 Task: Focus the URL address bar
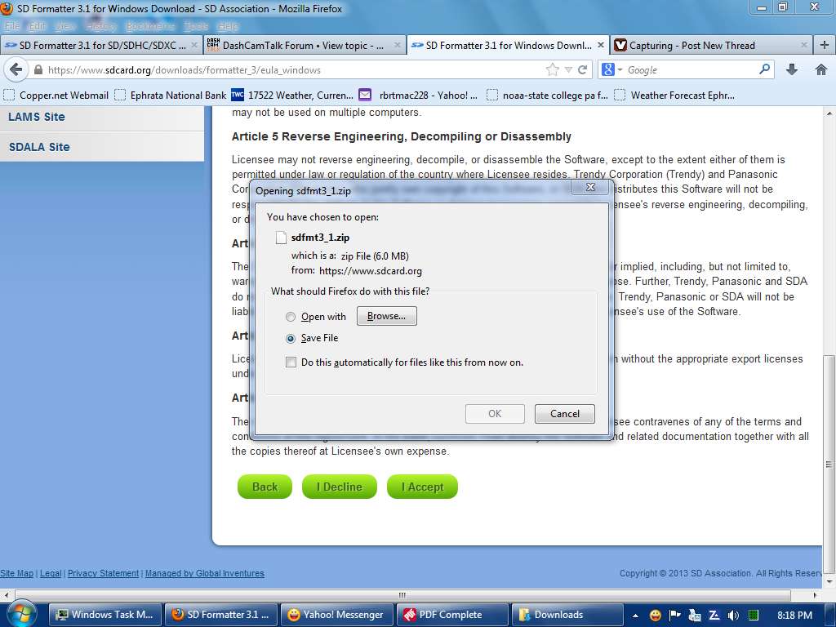[293, 70]
